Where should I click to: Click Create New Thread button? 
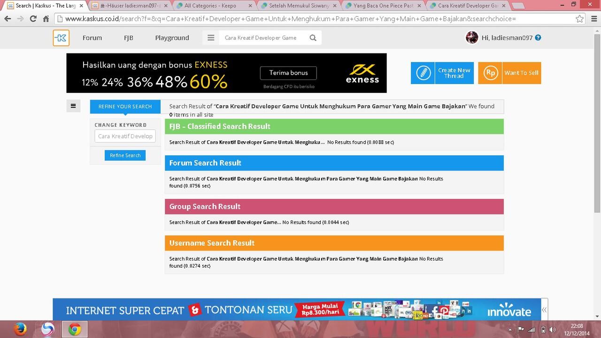442,73
